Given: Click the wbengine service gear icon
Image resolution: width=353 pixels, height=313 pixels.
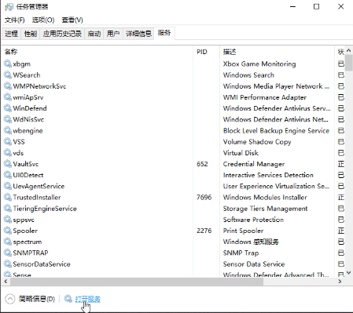Looking at the screenshot, I should click(8, 130).
